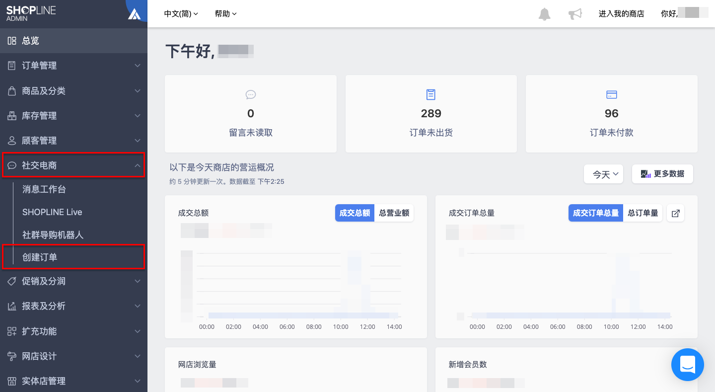Image resolution: width=715 pixels, height=392 pixels.
Task: Open the blue chat support bubble
Action: (688, 365)
